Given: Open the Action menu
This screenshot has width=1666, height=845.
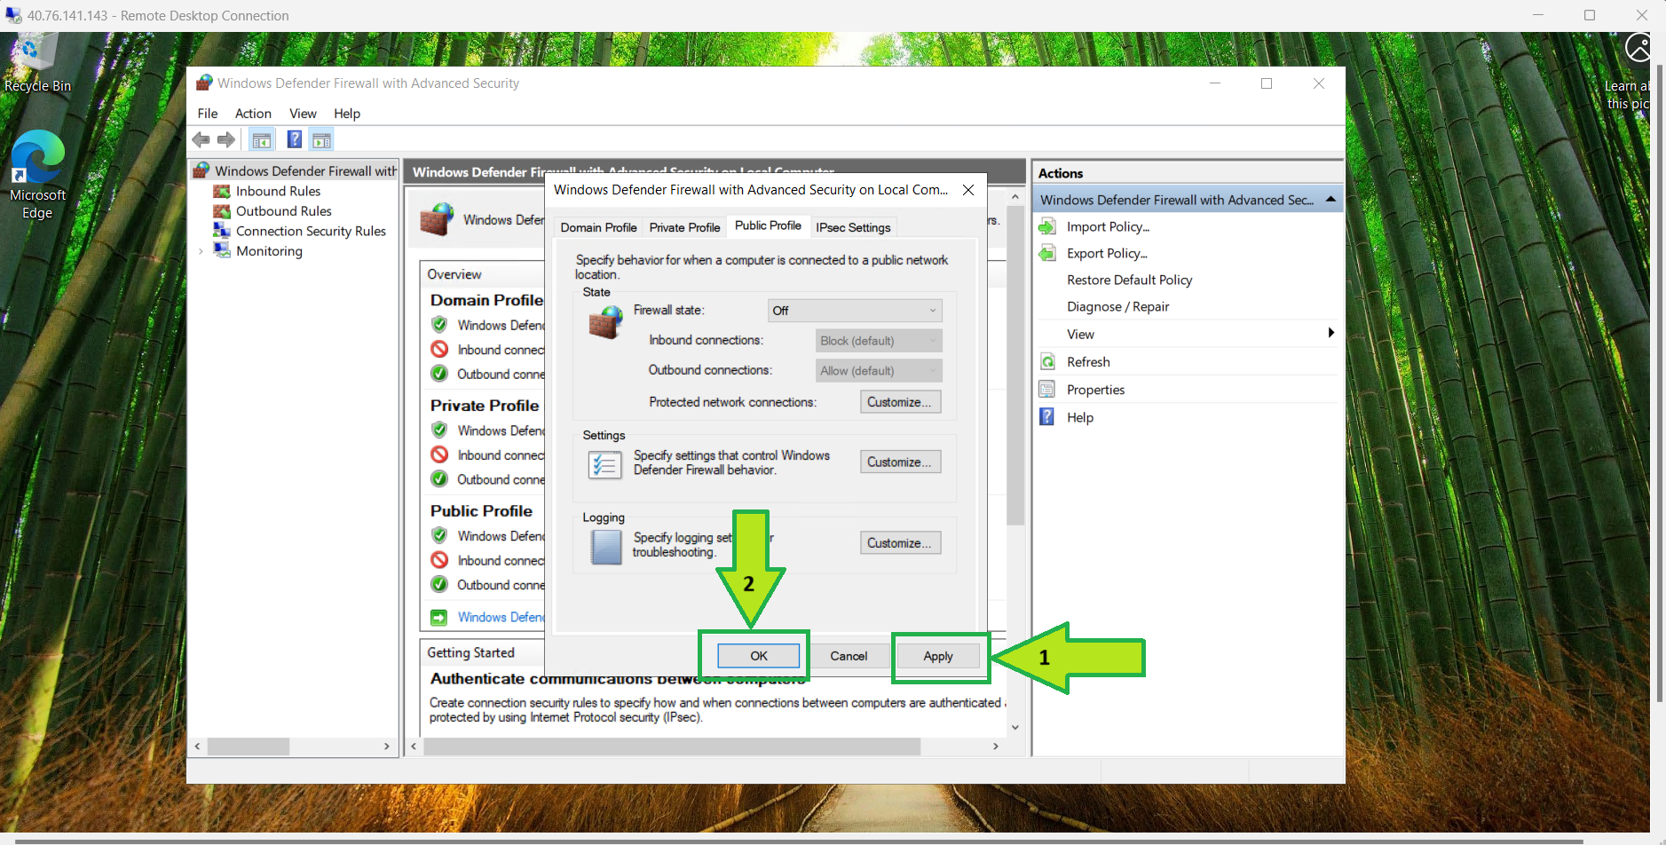Looking at the screenshot, I should 253,114.
